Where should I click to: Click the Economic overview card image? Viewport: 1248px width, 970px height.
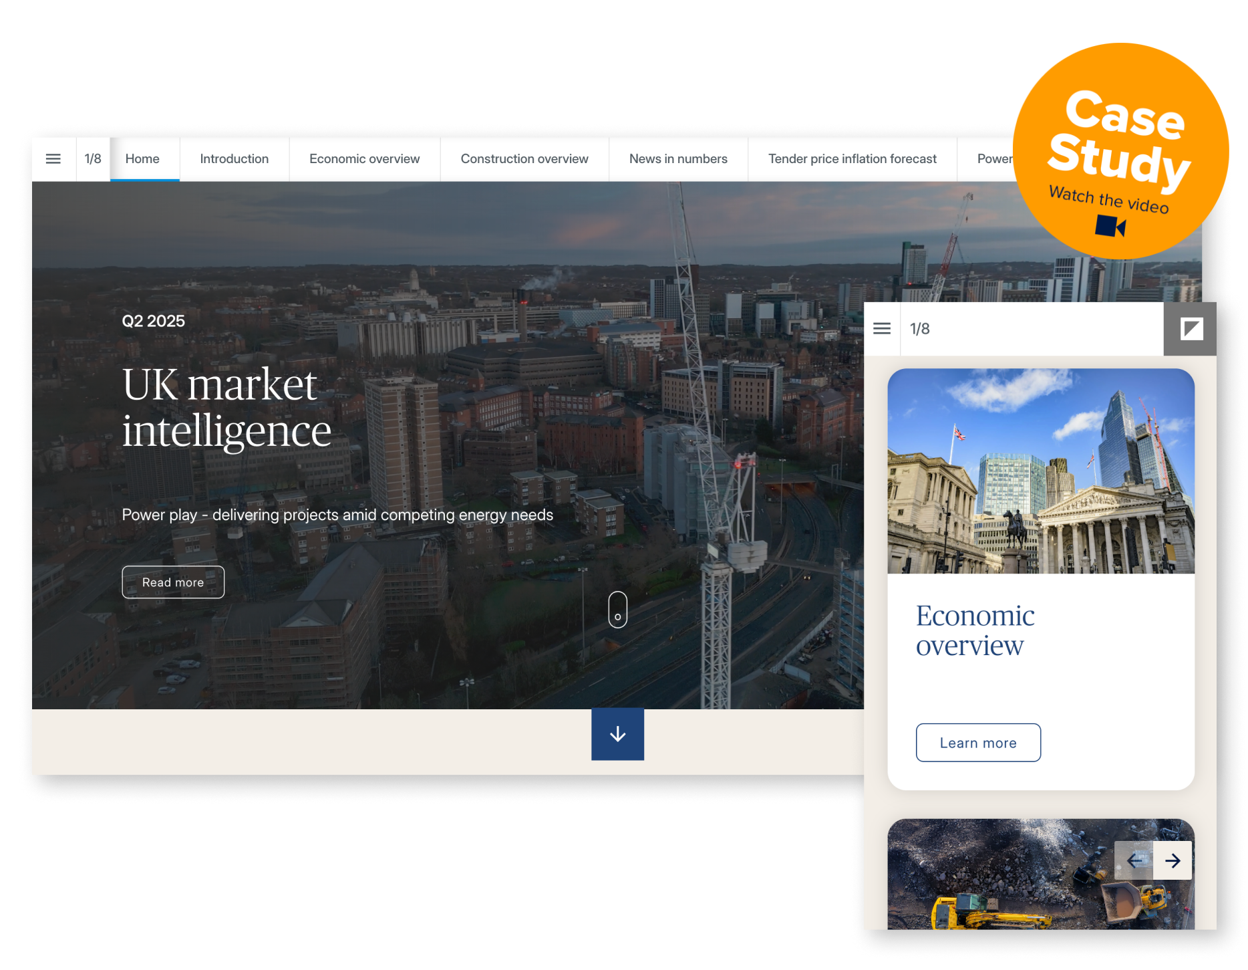pos(1041,471)
